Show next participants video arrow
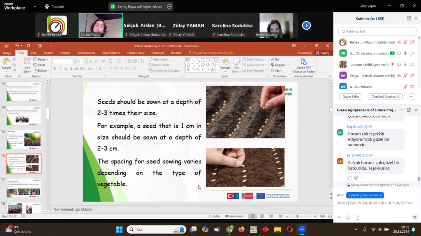Screen dimensions: 421x236 [x=306, y=25]
